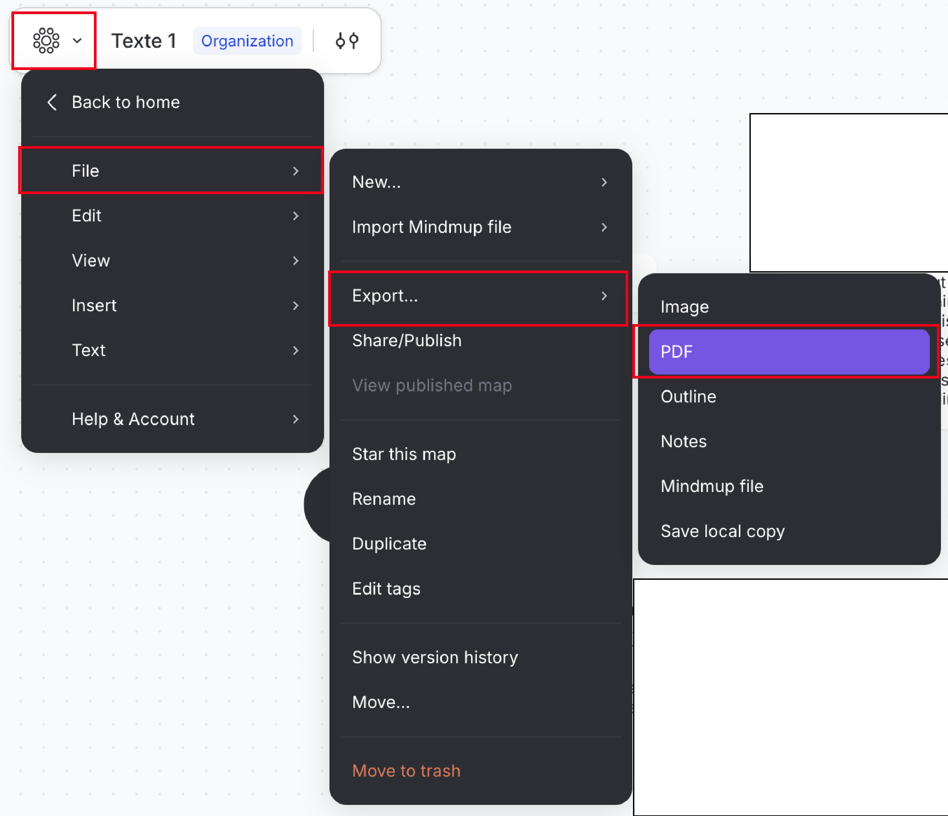Click the flower-shaped app logo icon

point(46,41)
